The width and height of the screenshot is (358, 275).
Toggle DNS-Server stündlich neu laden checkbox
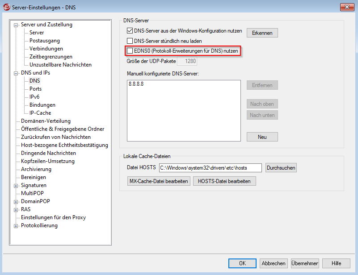[130, 41]
